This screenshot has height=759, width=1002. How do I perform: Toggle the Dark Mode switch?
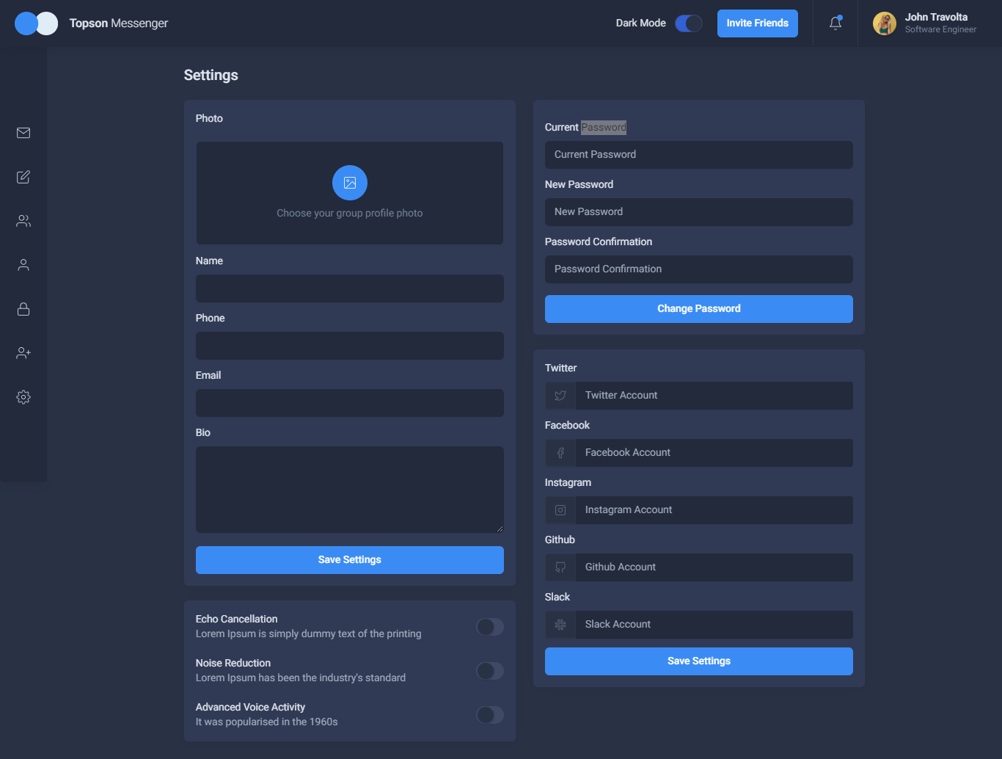point(688,23)
